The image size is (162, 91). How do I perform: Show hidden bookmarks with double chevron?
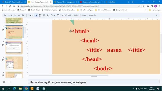coord(146,10)
